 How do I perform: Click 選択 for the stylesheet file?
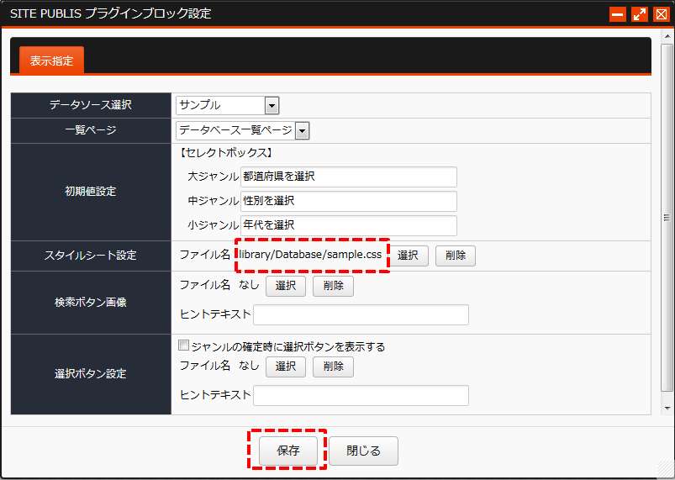point(408,256)
